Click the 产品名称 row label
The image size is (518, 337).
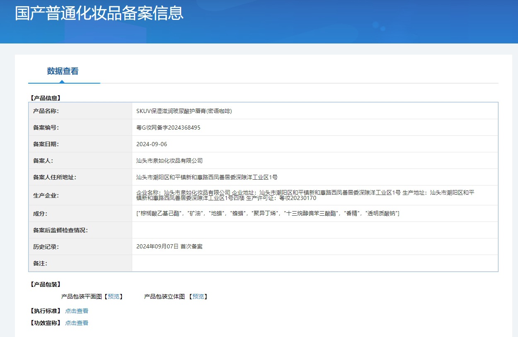click(46, 111)
